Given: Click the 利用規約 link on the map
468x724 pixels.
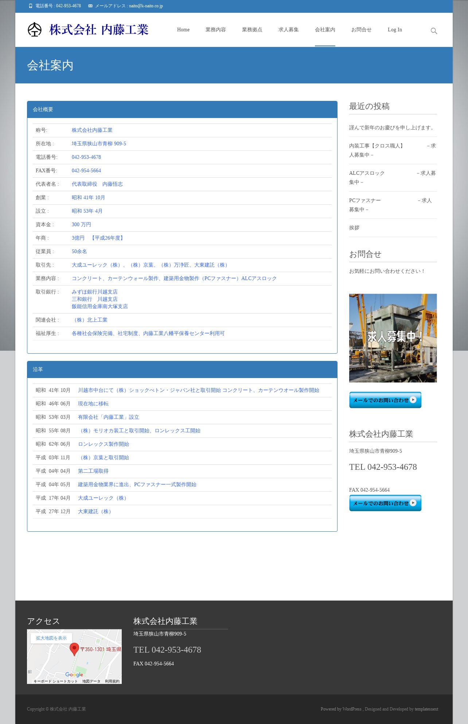Looking at the screenshot, I should coord(112,681).
